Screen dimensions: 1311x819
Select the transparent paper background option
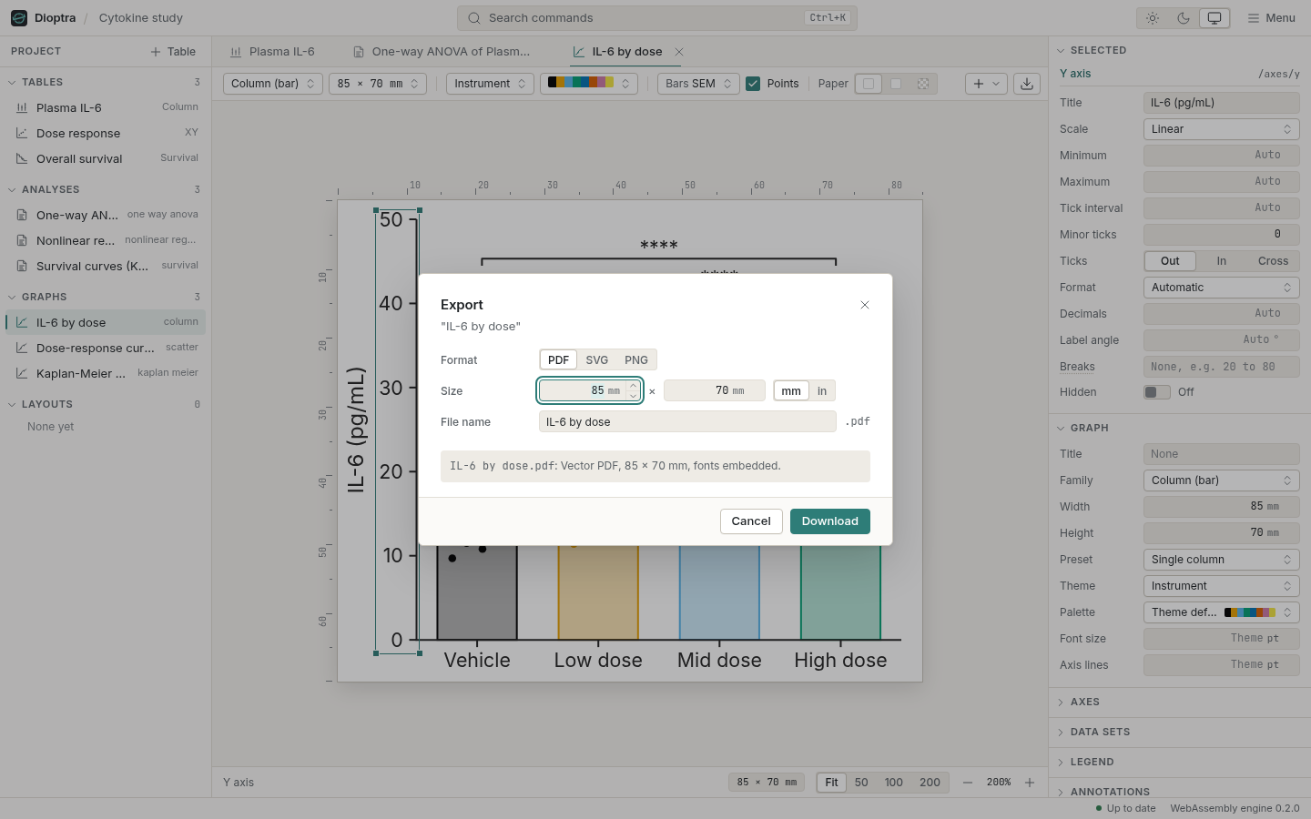(x=923, y=84)
